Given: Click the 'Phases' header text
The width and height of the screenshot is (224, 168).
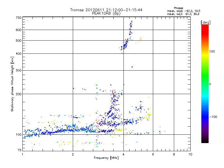Looking at the screenshot, I should (x=178, y=8).
